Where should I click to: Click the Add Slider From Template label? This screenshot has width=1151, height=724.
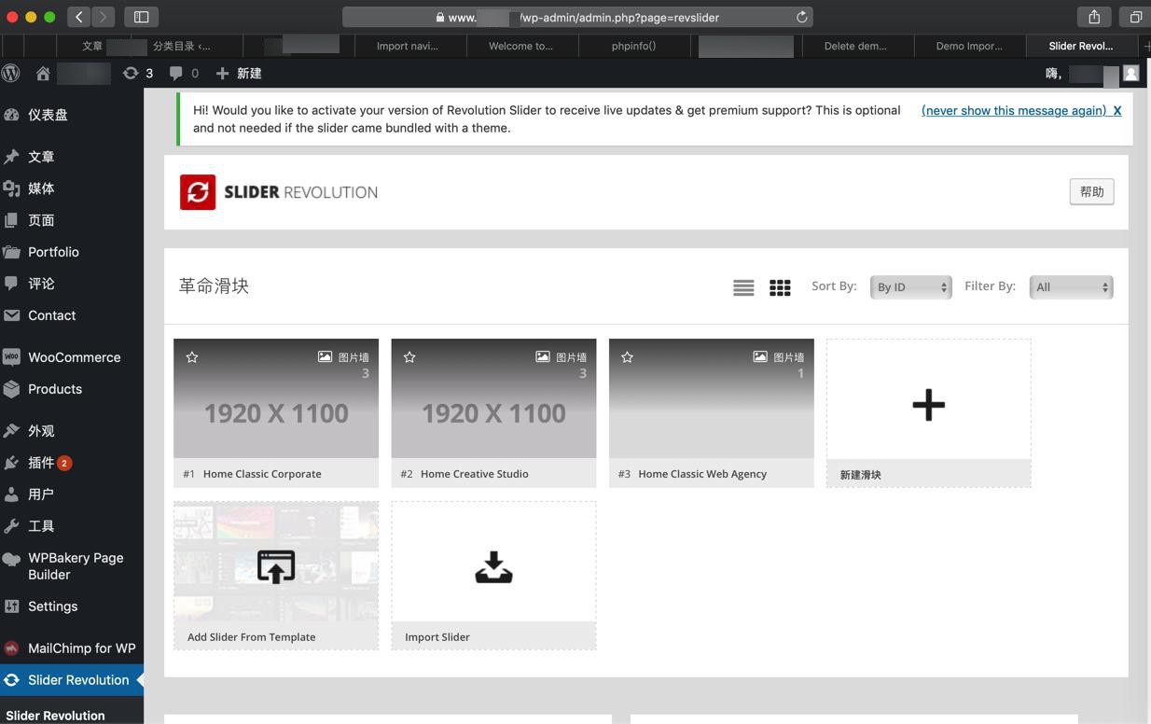click(251, 637)
